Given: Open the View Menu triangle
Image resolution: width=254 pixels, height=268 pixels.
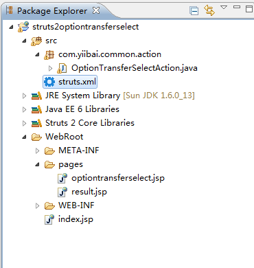Looking at the screenshot, I should (x=224, y=8).
